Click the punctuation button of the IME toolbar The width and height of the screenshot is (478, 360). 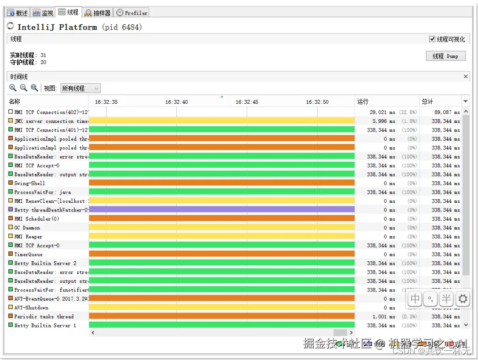pos(430,299)
